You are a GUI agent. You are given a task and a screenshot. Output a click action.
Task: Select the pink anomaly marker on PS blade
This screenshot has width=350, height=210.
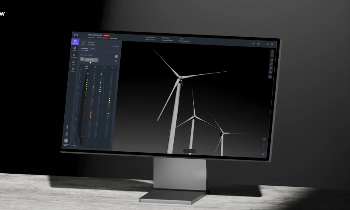[88, 73]
